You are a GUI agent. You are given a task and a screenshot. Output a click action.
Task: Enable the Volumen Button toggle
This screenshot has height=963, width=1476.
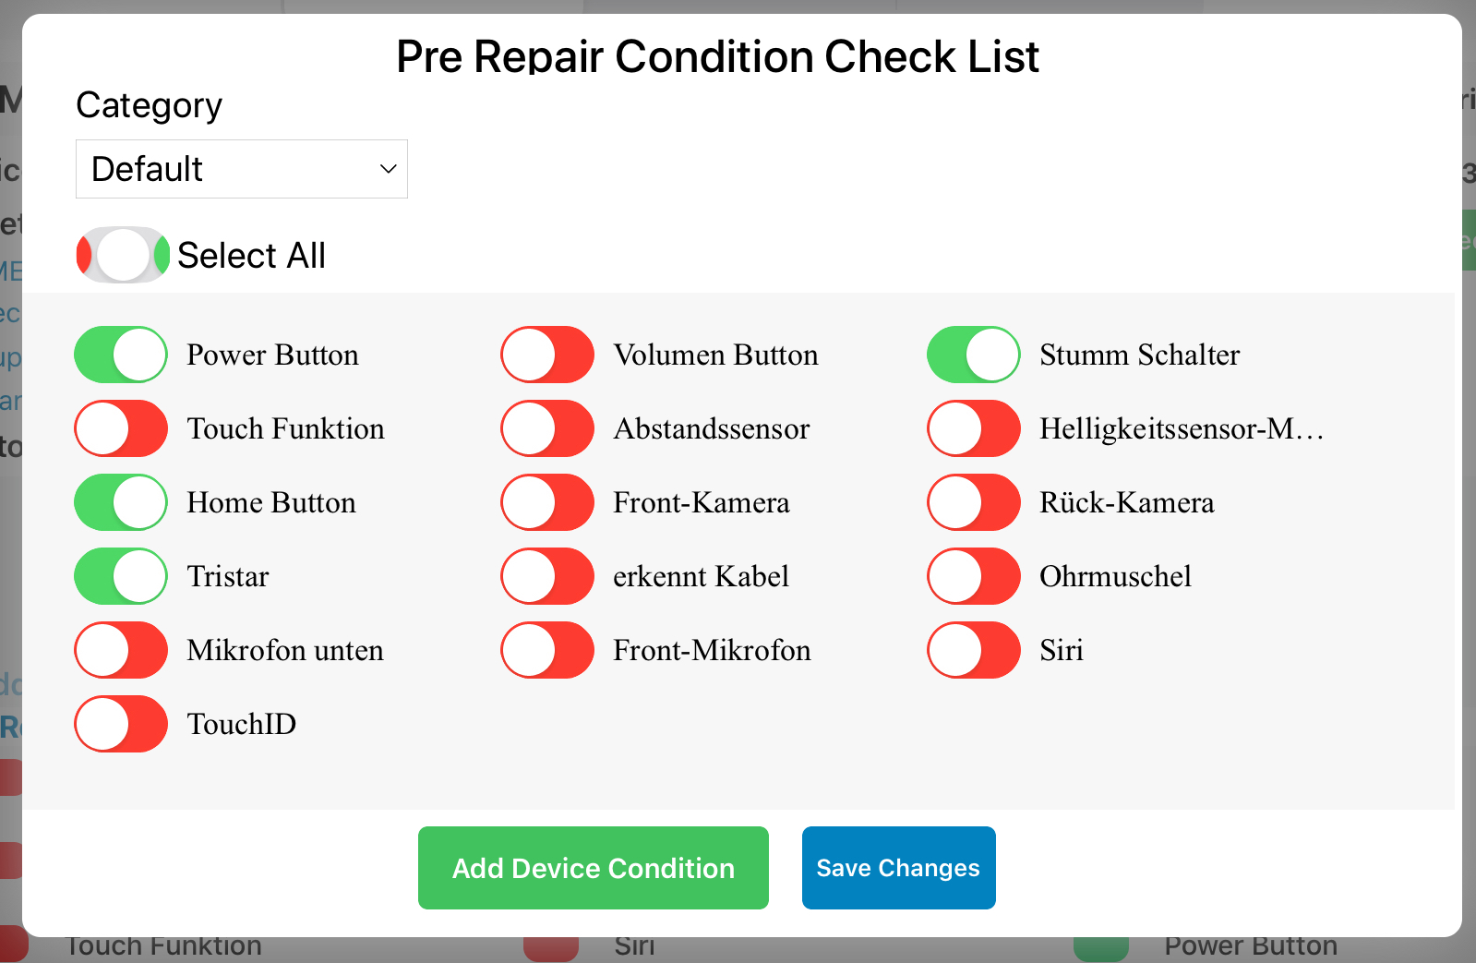[547, 355]
